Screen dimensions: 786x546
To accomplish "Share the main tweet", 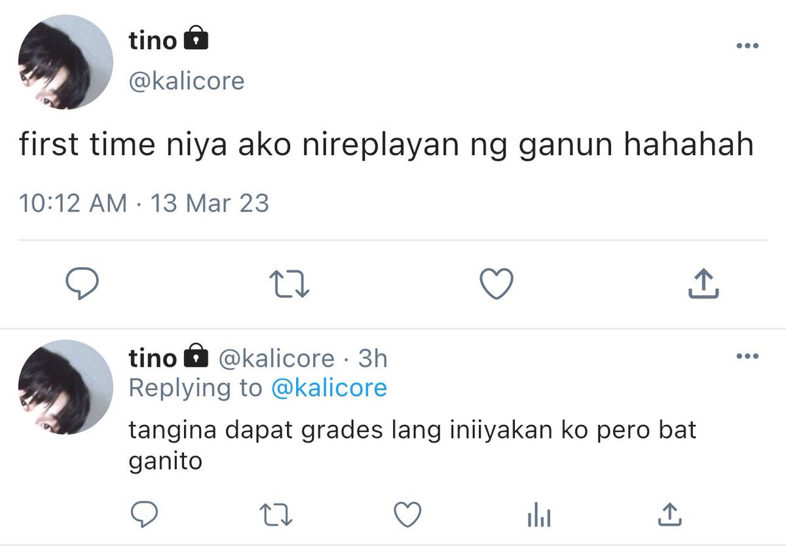I will point(703,284).
